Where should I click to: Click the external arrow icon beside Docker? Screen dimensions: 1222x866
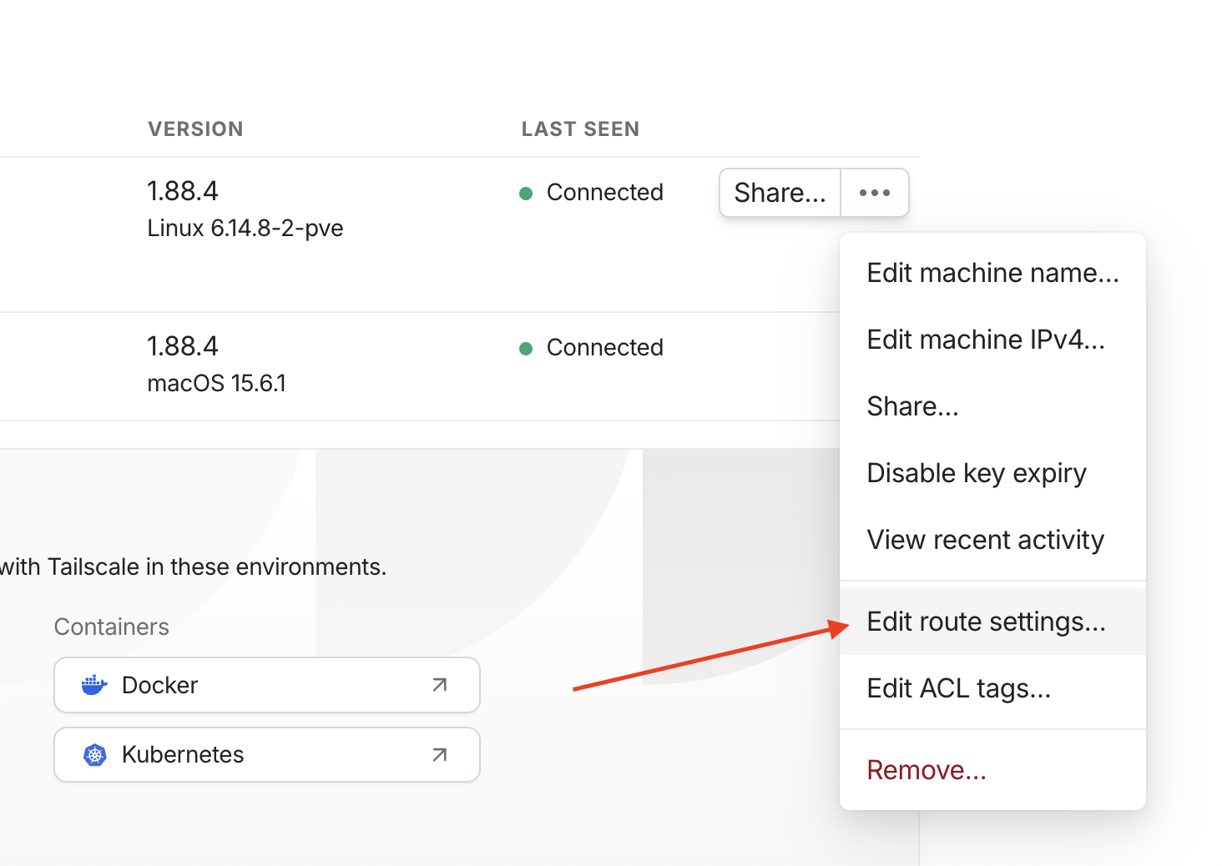click(x=440, y=685)
